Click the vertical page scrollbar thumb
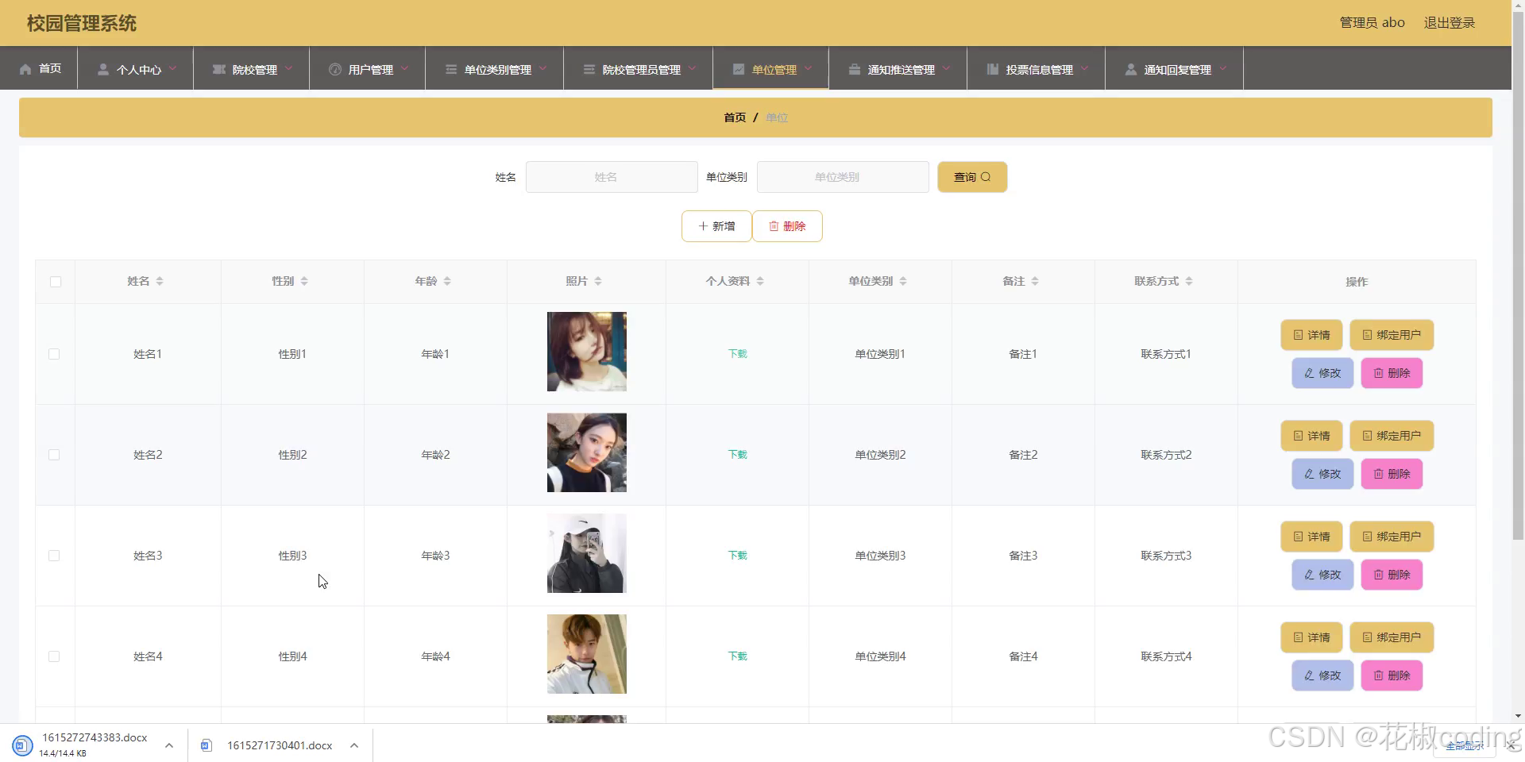 (1517, 278)
